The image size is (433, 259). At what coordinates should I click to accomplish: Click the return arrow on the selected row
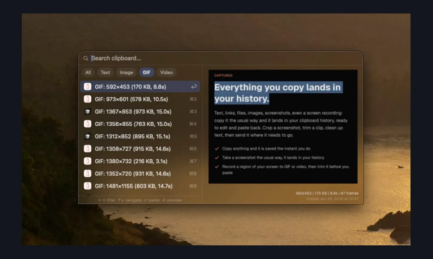pos(194,87)
